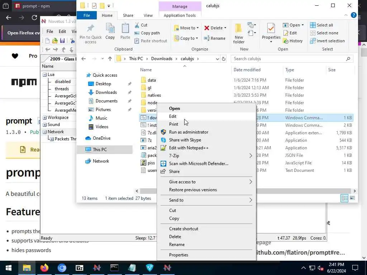This screenshot has height=275, width=367.
Task: Click Paste shortcut in the ribbon
Action: pyautogui.click(x=151, y=41)
